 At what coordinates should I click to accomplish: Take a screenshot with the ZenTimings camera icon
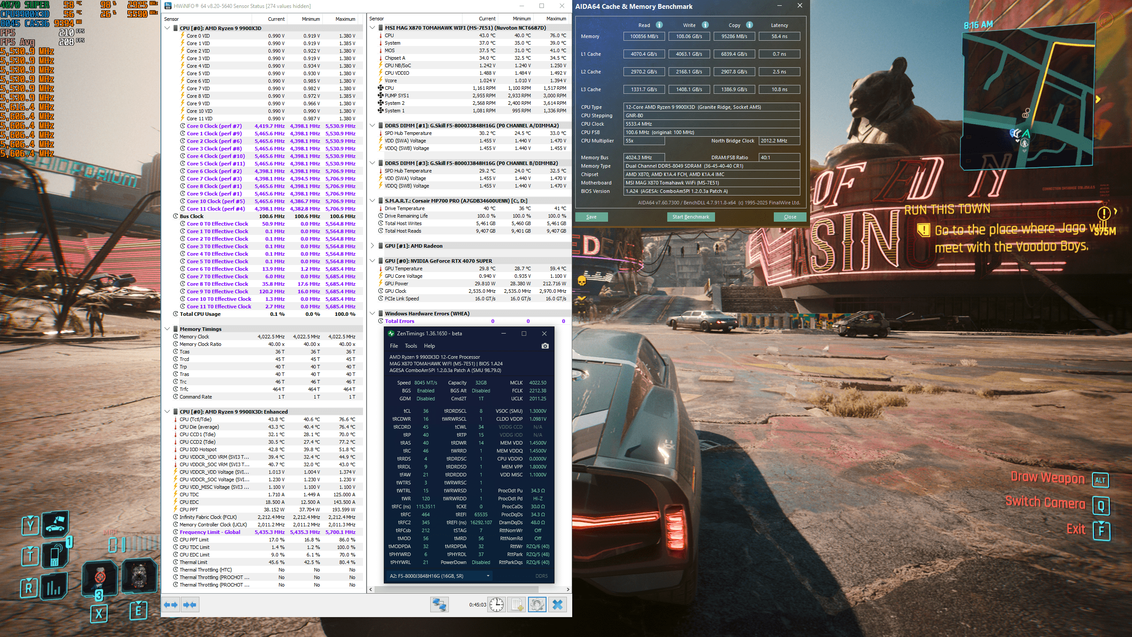point(545,346)
